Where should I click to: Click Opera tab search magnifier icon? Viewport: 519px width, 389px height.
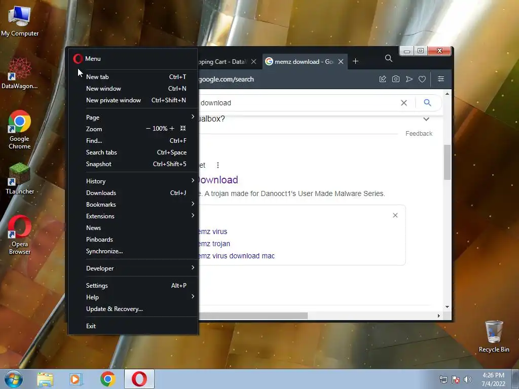pyautogui.click(x=389, y=59)
